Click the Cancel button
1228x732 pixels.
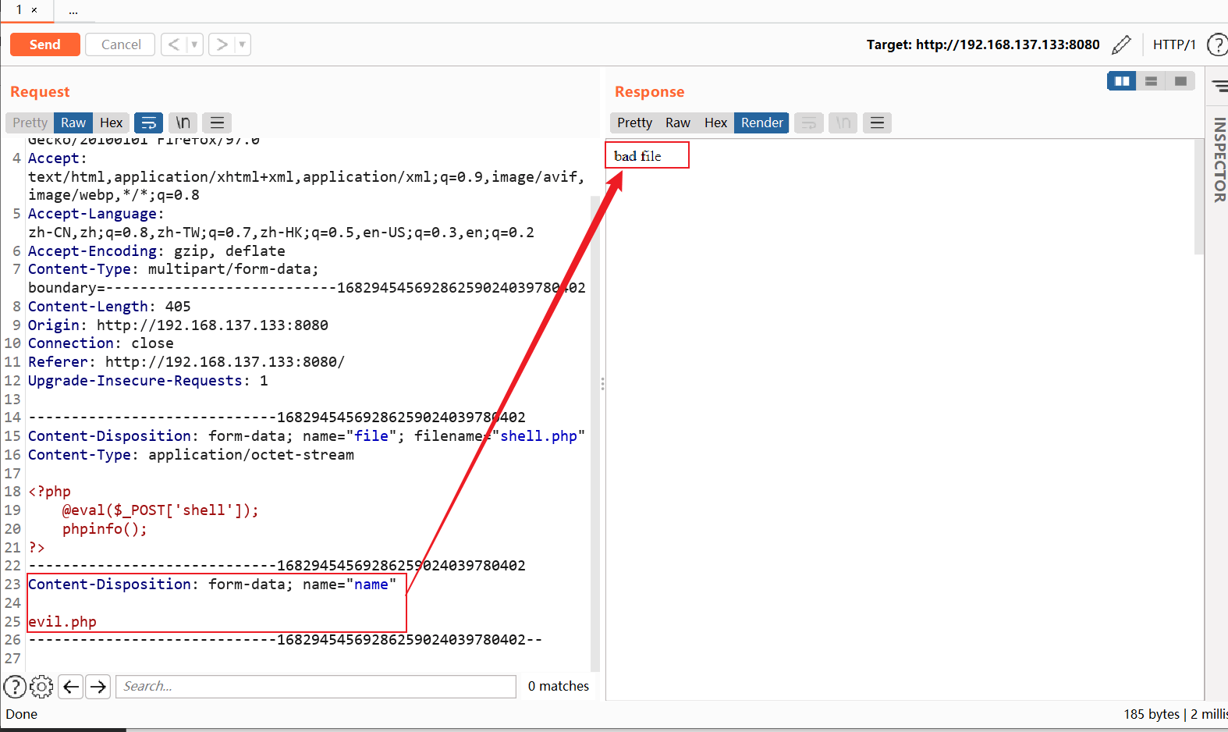click(x=121, y=44)
